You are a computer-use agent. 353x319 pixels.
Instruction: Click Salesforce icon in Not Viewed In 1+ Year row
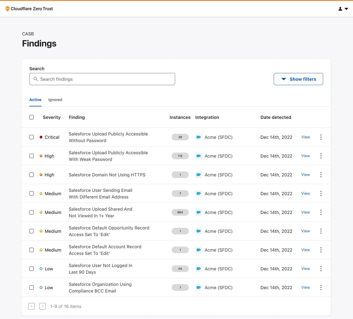[x=199, y=212]
